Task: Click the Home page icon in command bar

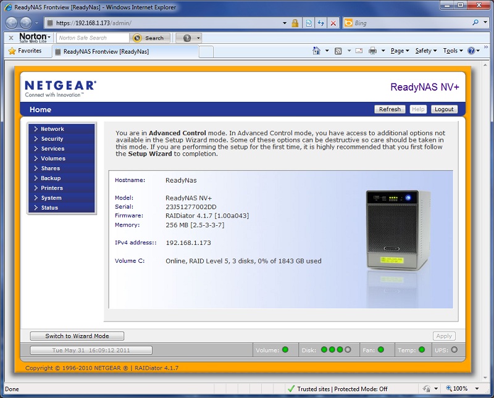Action: 316,51
